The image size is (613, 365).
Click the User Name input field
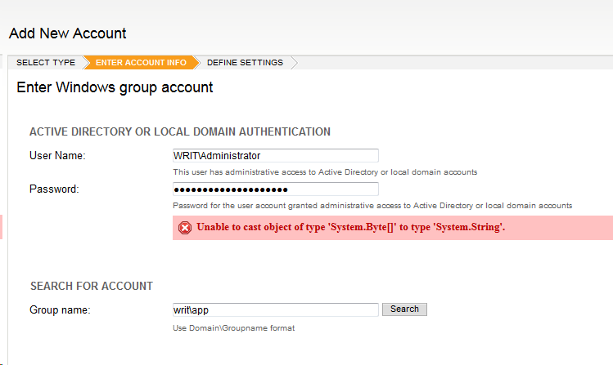(275, 155)
